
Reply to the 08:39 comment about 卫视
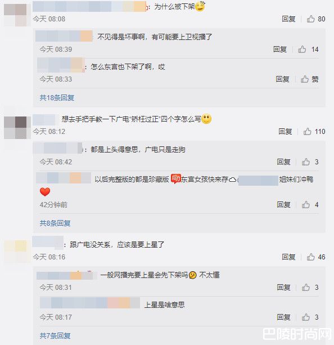click(280, 50)
